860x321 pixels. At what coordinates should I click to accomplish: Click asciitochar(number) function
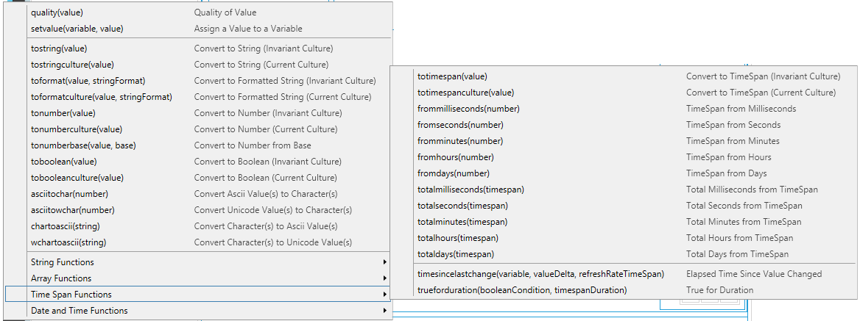click(x=69, y=194)
